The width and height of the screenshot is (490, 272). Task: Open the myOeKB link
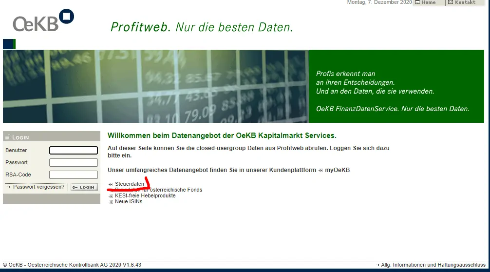click(x=337, y=170)
